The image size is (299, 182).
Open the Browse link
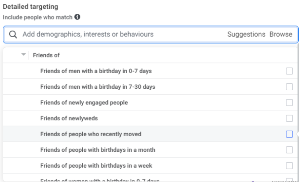pos(281,34)
